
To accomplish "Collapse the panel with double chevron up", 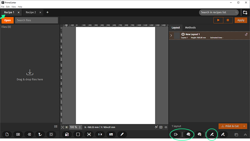I will pos(245,135).
